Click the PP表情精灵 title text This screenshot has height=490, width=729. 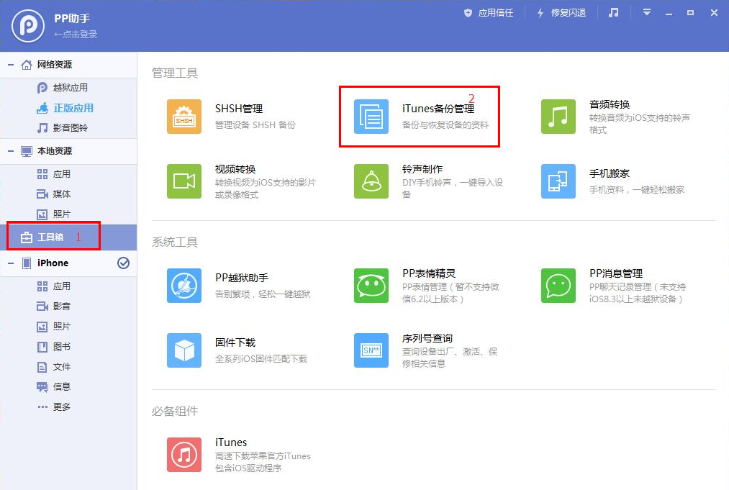click(429, 273)
